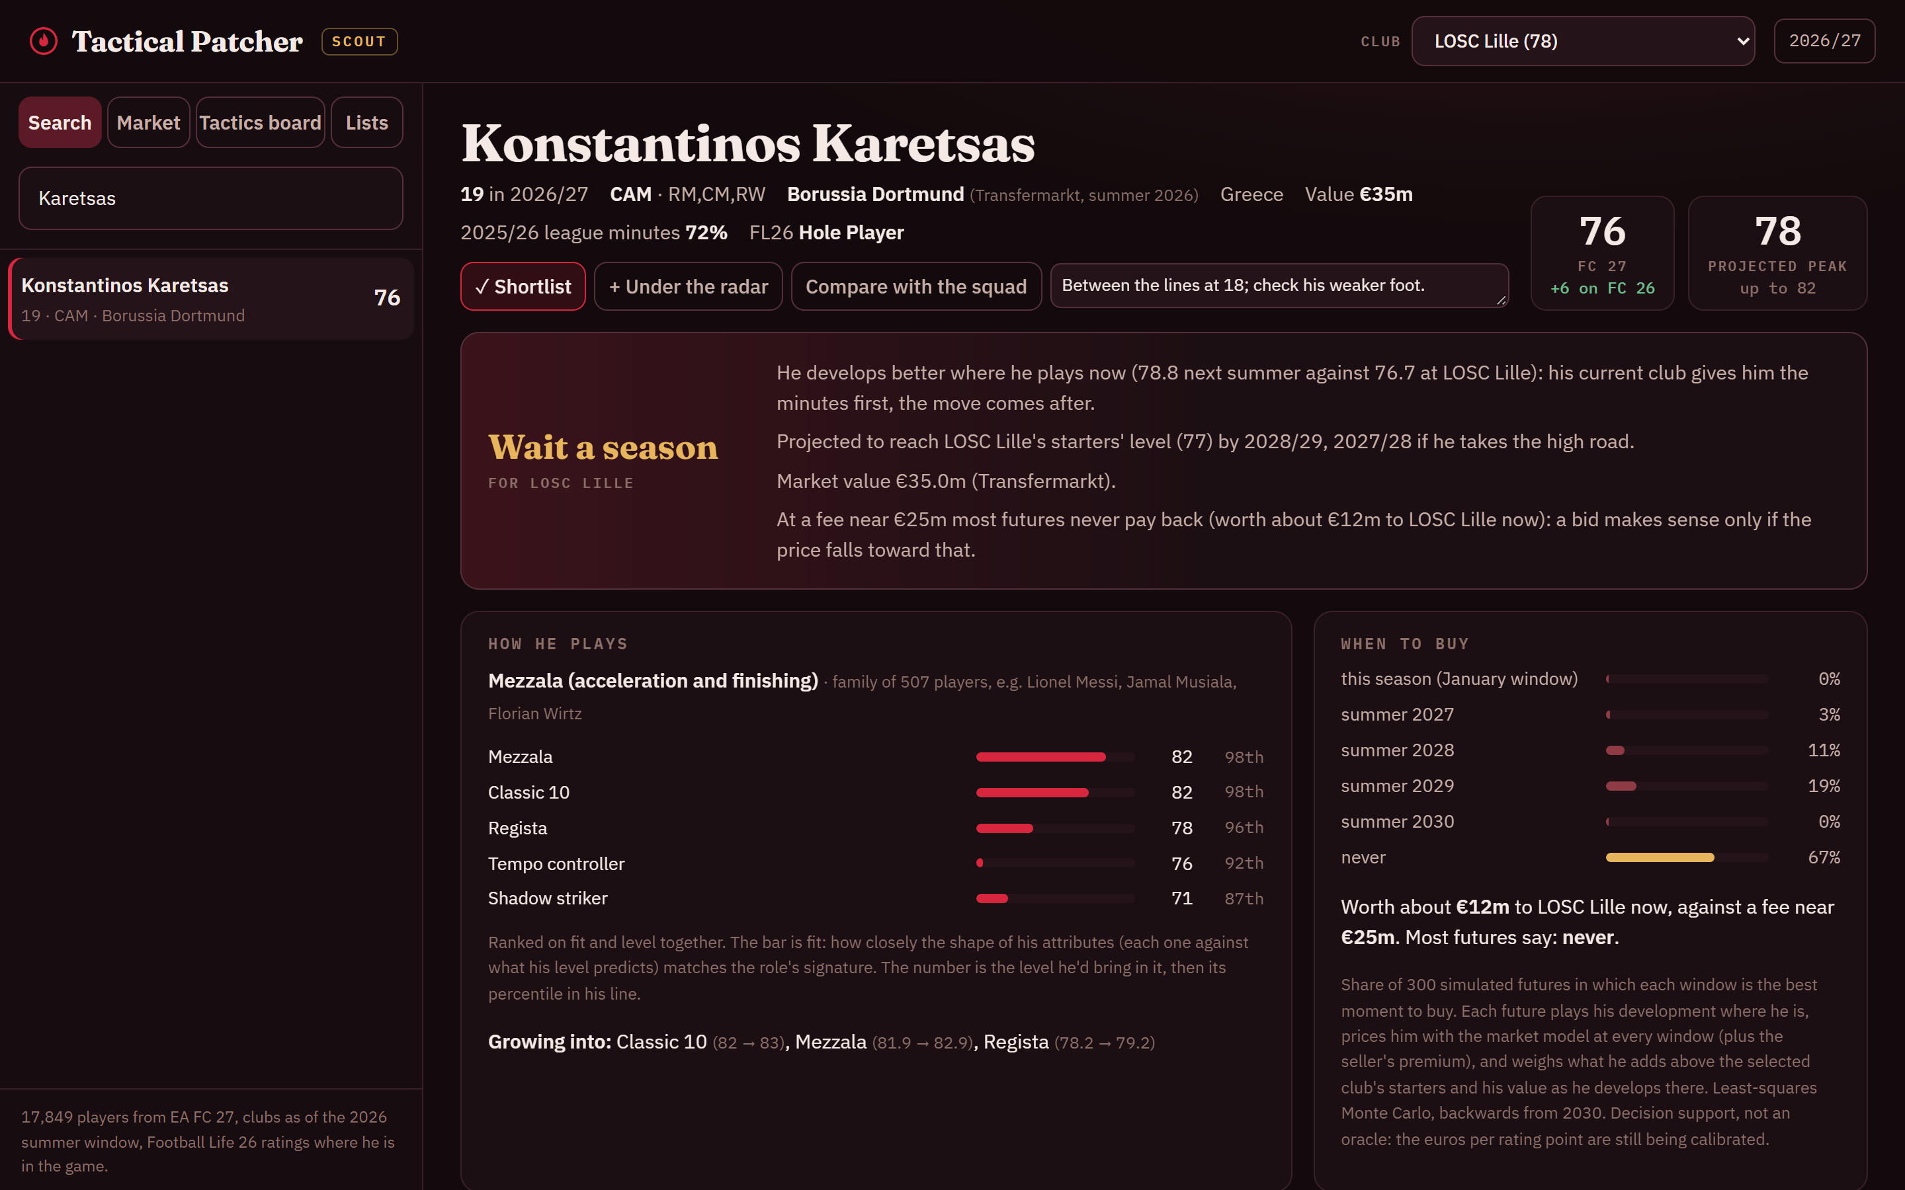Click the never 67% probability bar
This screenshot has width=1905, height=1190.
1686,858
